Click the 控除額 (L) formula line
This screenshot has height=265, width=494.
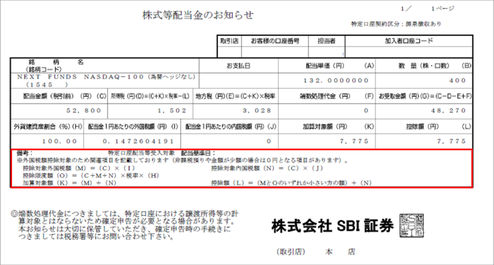click(291, 183)
